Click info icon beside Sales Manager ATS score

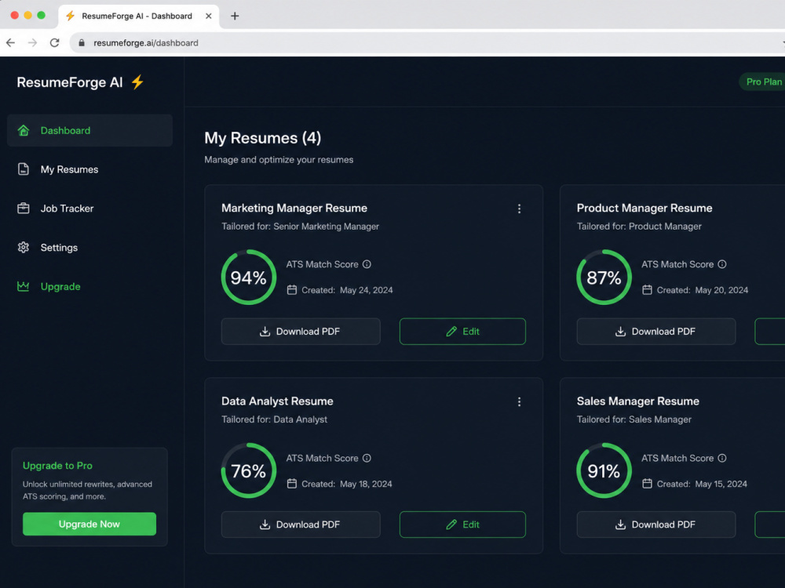pyautogui.click(x=722, y=458)
